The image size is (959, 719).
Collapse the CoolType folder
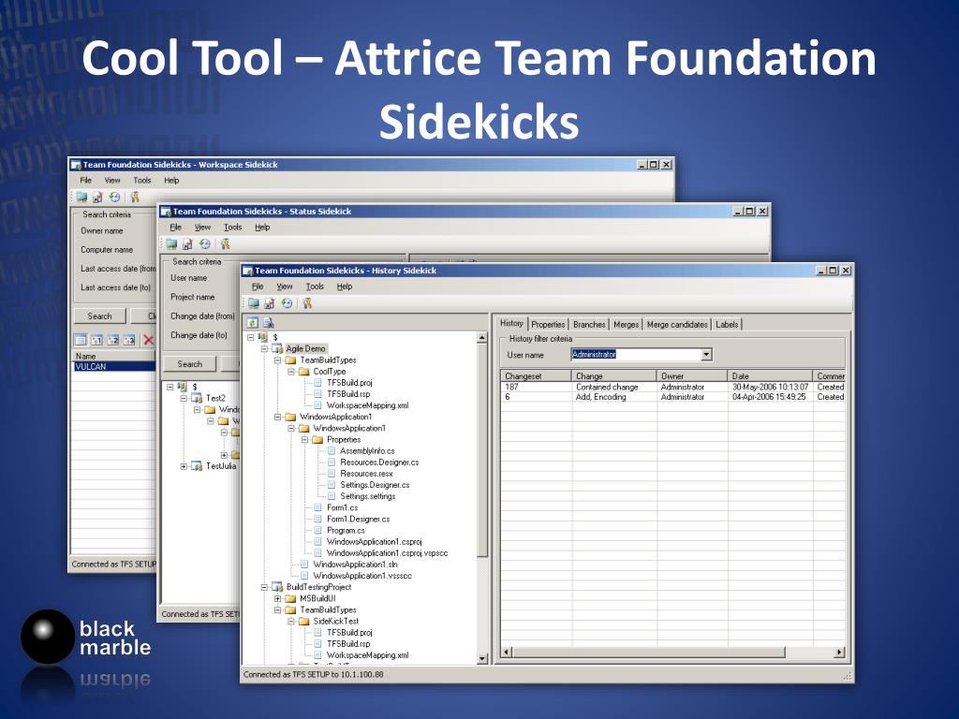click(291, 372)
